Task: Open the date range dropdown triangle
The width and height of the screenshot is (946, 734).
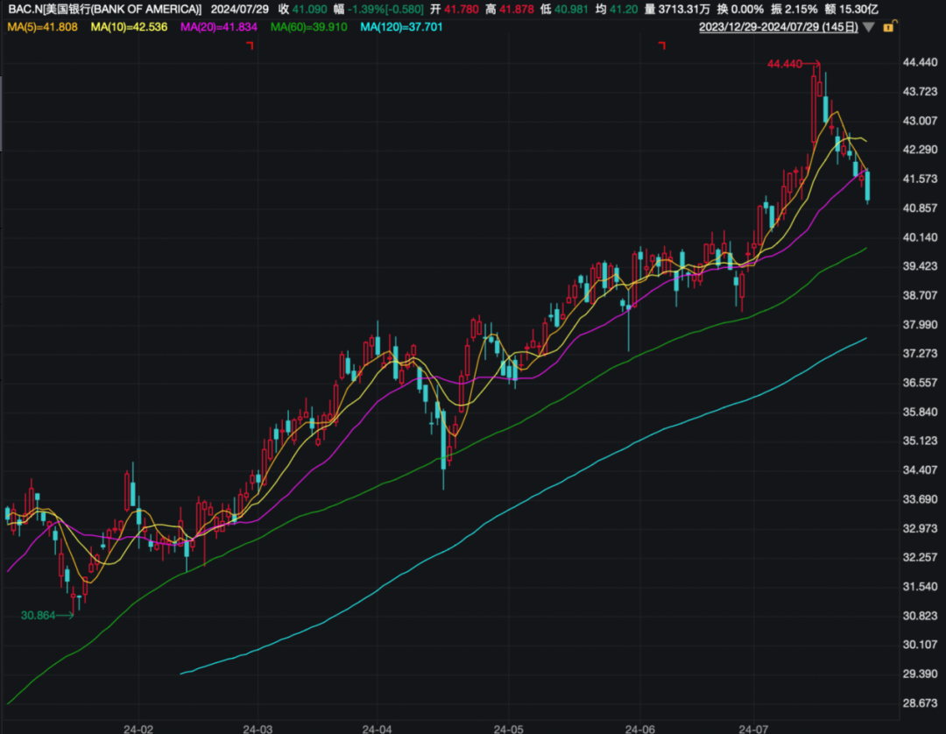Action: pos(868,27)
